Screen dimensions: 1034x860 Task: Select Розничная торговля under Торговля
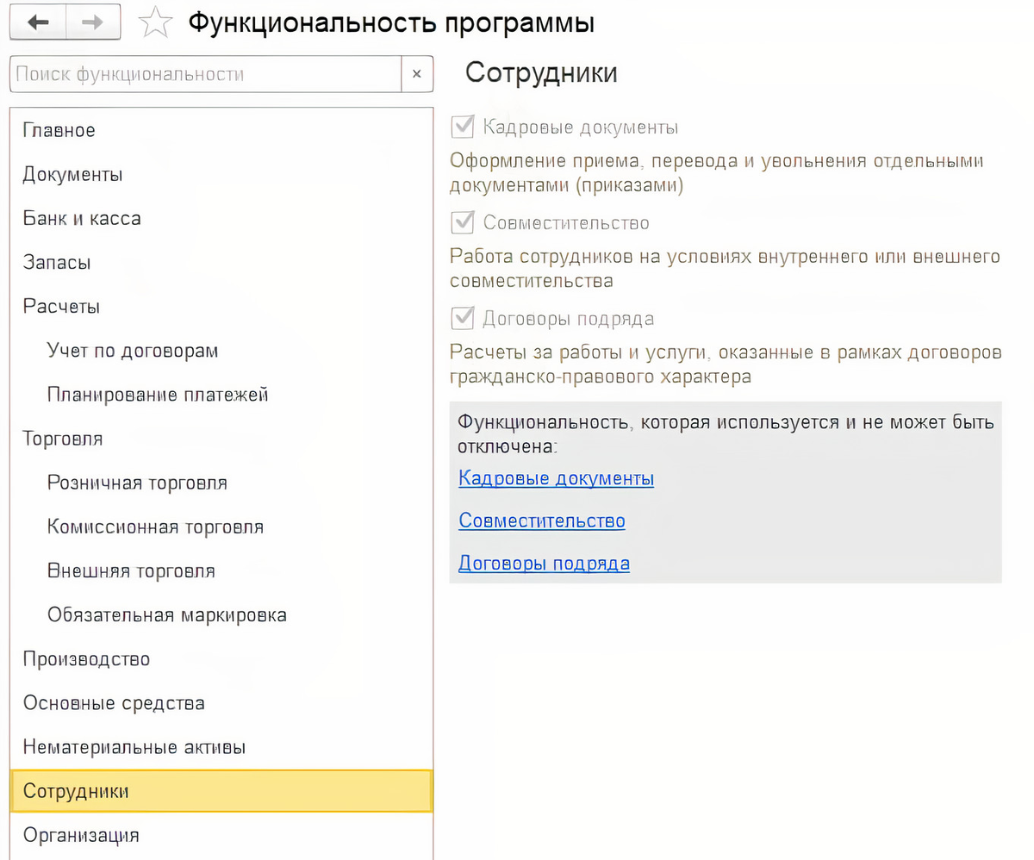click(x=138, y=483)
